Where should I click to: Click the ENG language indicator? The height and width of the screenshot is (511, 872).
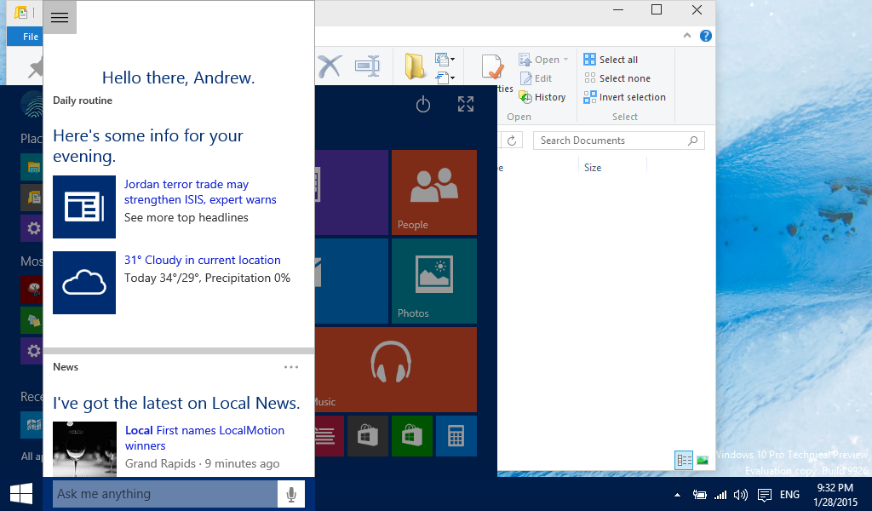789,494
